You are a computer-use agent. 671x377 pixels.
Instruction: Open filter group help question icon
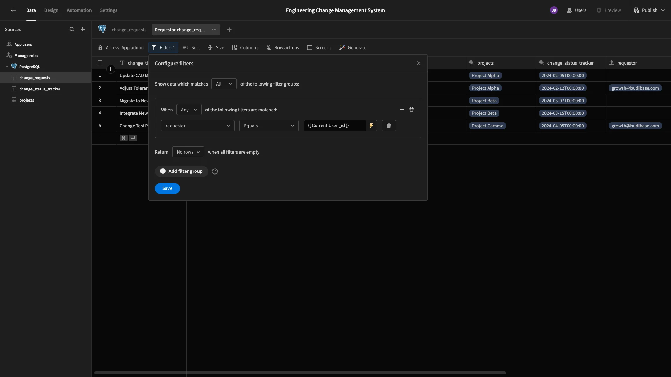pos(215,171)
